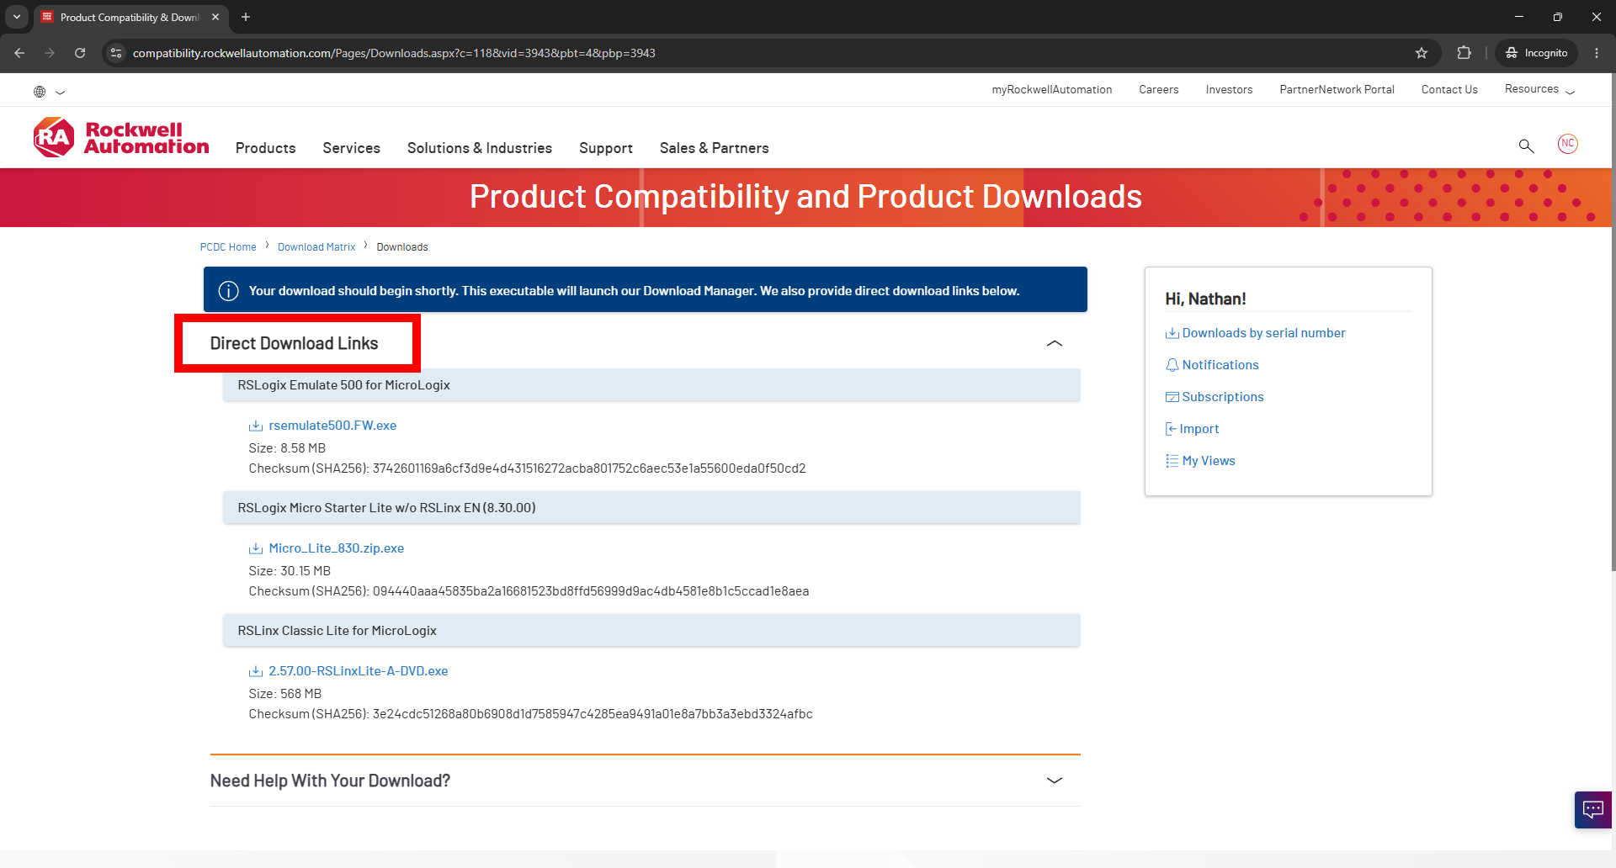Open the site information icon in address bar
Image resolution: width=1616 pixels, height=868 pixels.
116,53
